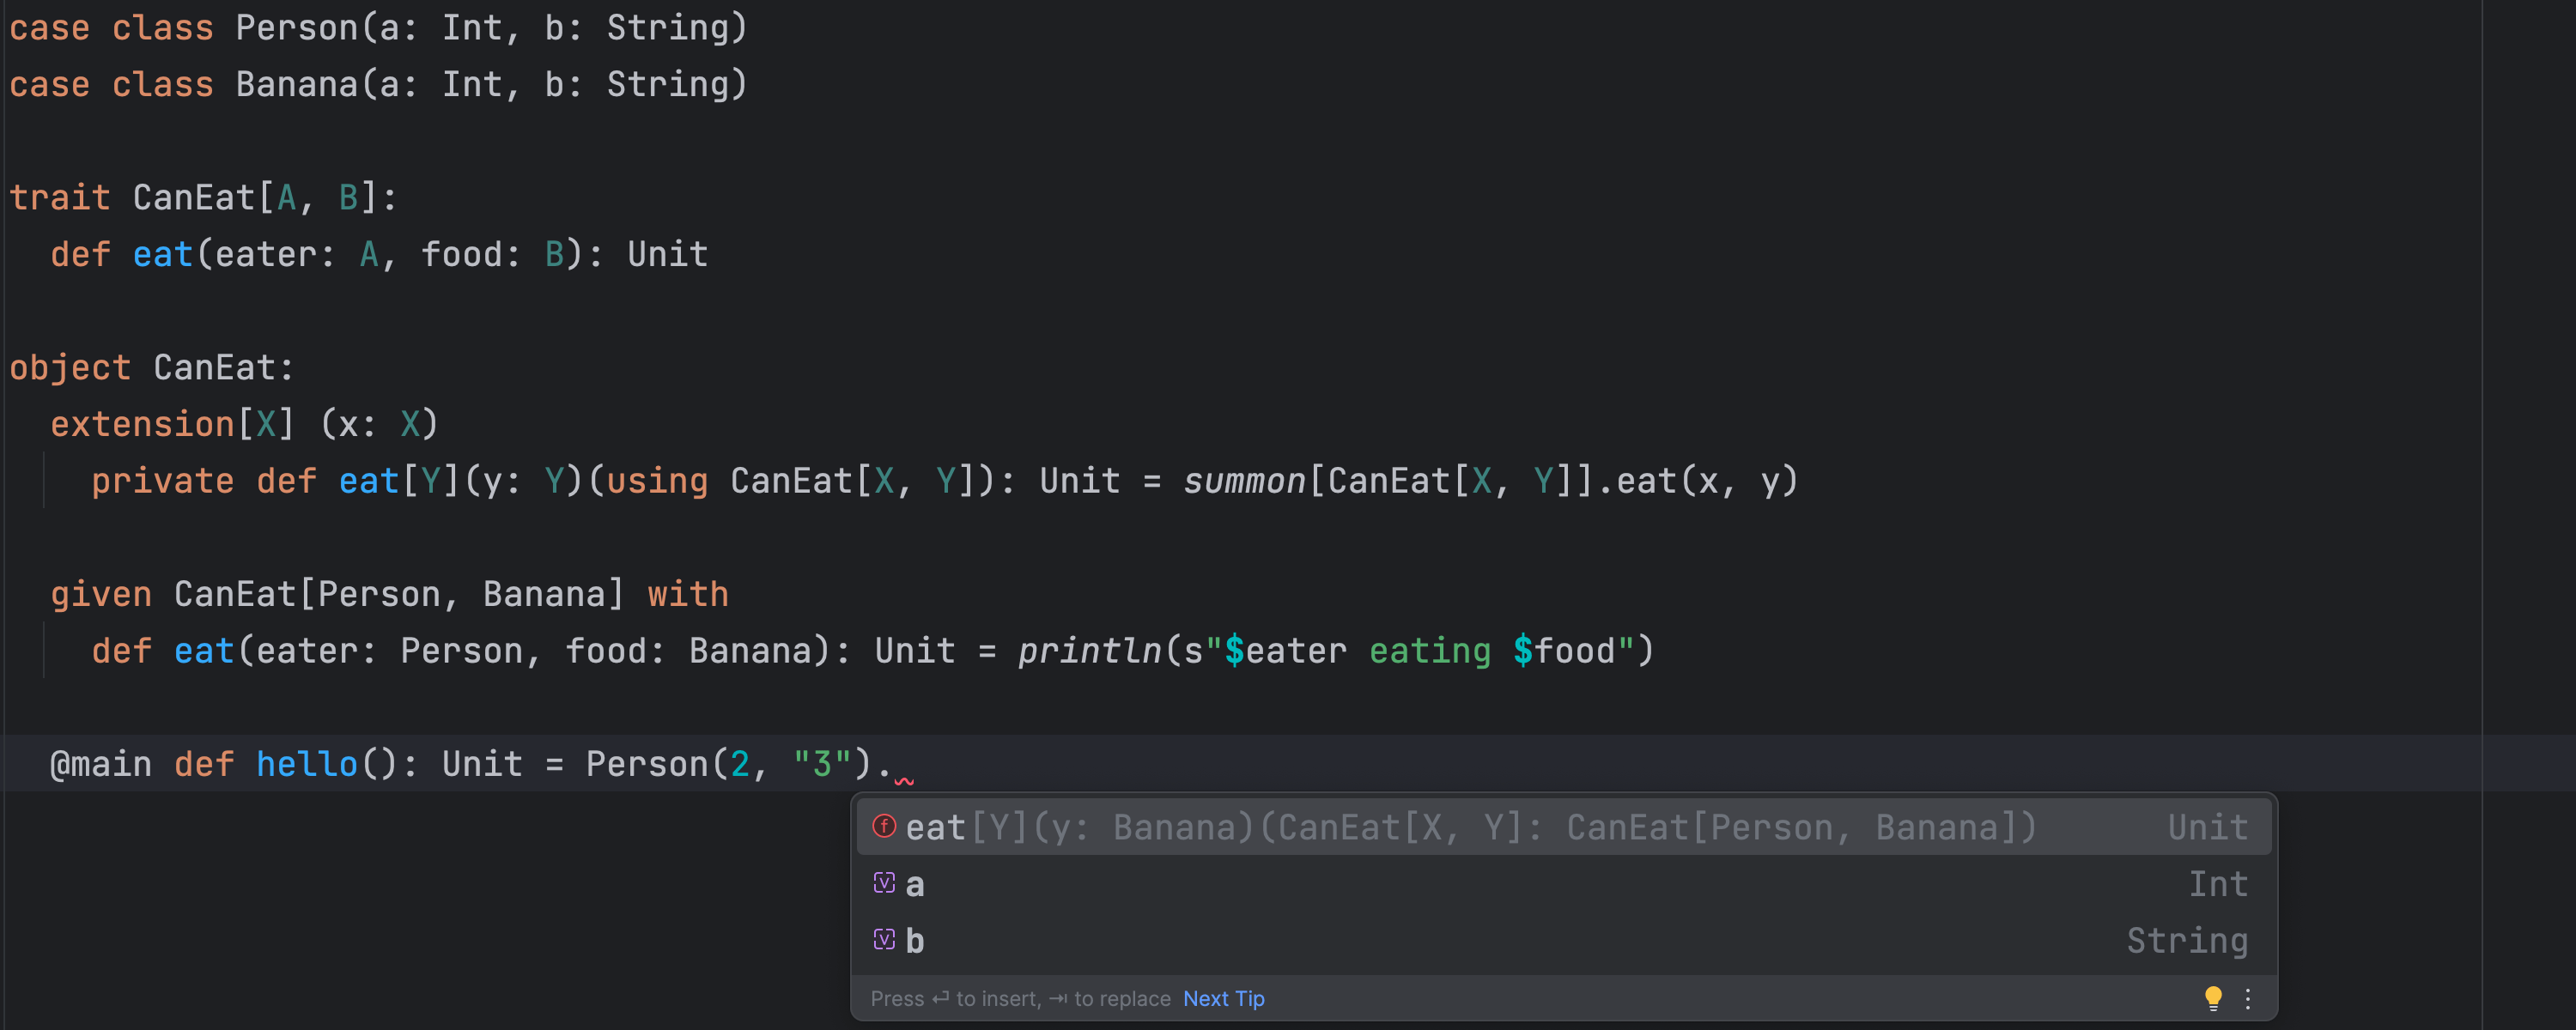This screenshot has width=2576, height=1030.
Task: Click the 'mv' icon next to field 'b'
Action: (x=882, y=940)
